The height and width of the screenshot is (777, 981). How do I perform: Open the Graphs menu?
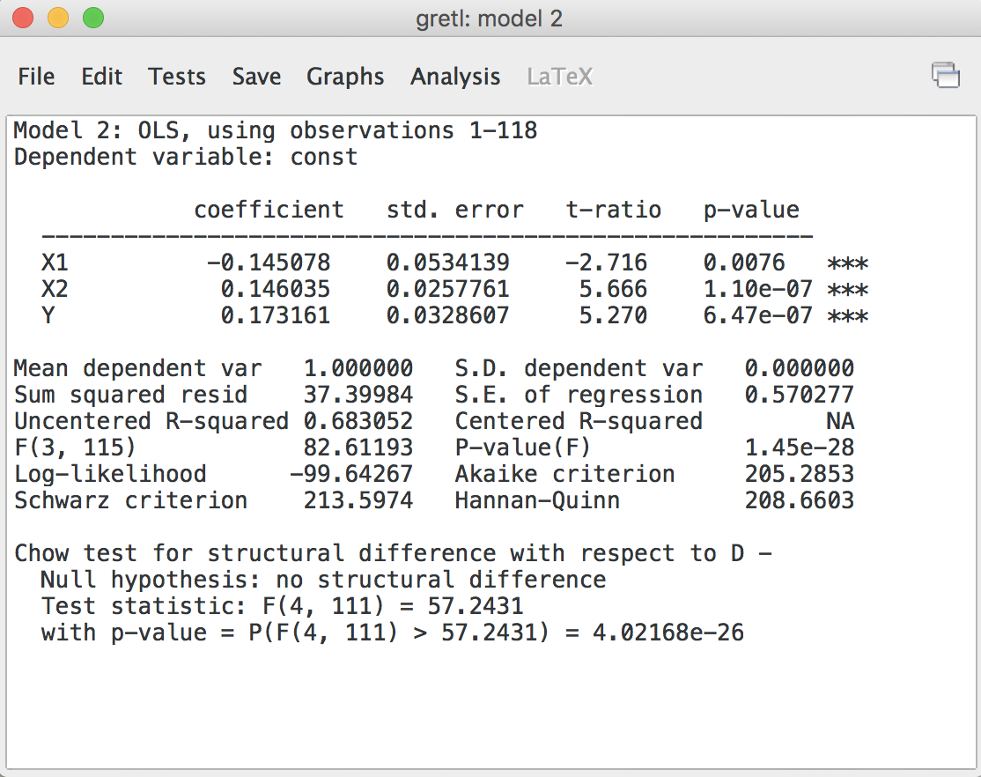point(345,77)
